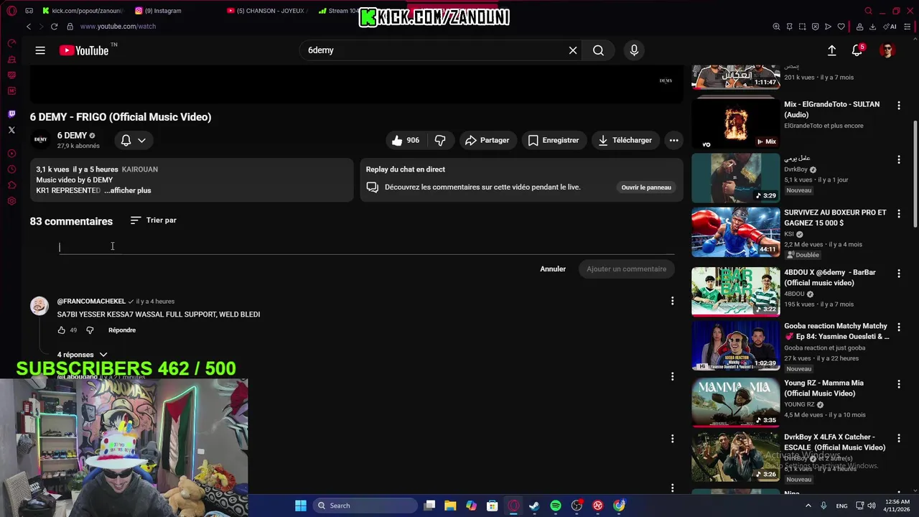Open options for SURVIVEZ AU BOXEUR PRO video
Image resolution: width=919 pixels, height=517 pixels.
(898, 214)
